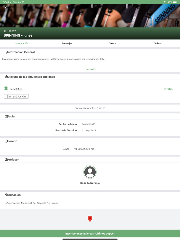The width and height of the screenshot is (180, 241).
Task: Tap Inscripciones abiertas, Ultimos cupos! banner
Action: coord(90,234)
